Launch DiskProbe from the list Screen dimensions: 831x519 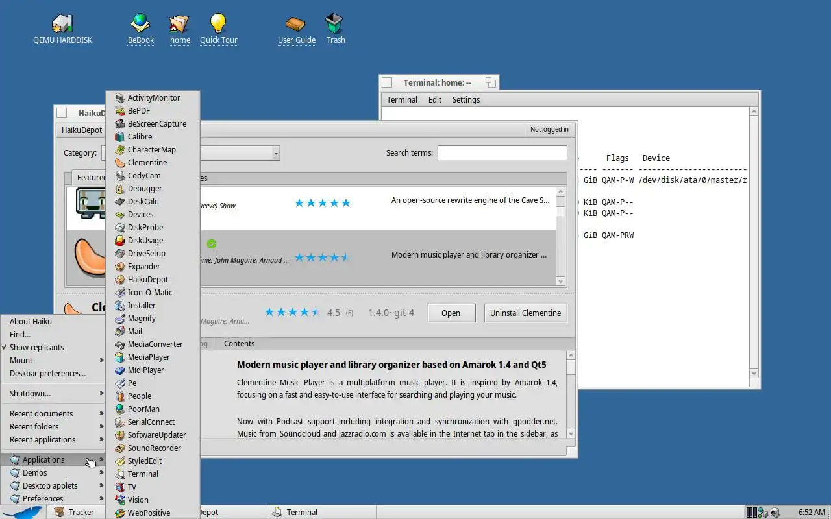[153, 227]
